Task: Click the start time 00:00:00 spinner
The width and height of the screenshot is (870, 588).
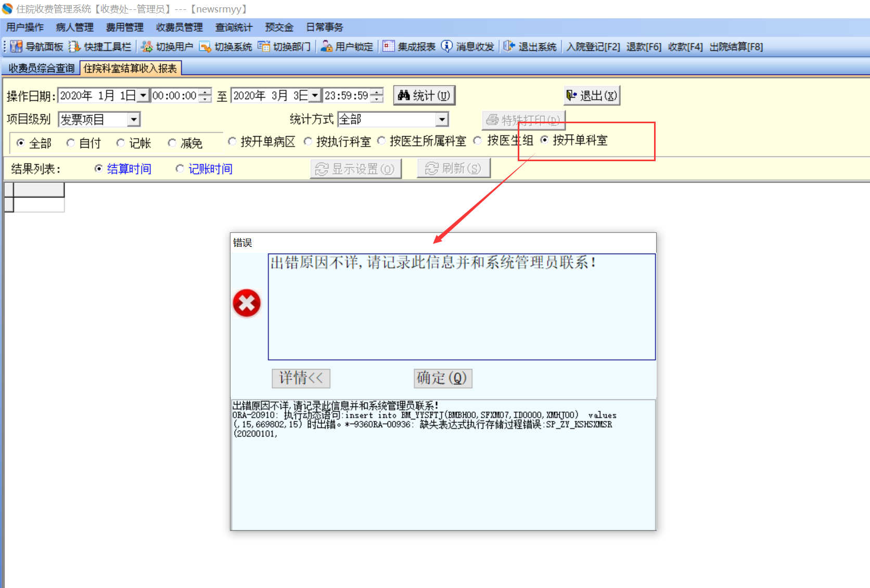Action: (206, 96)
